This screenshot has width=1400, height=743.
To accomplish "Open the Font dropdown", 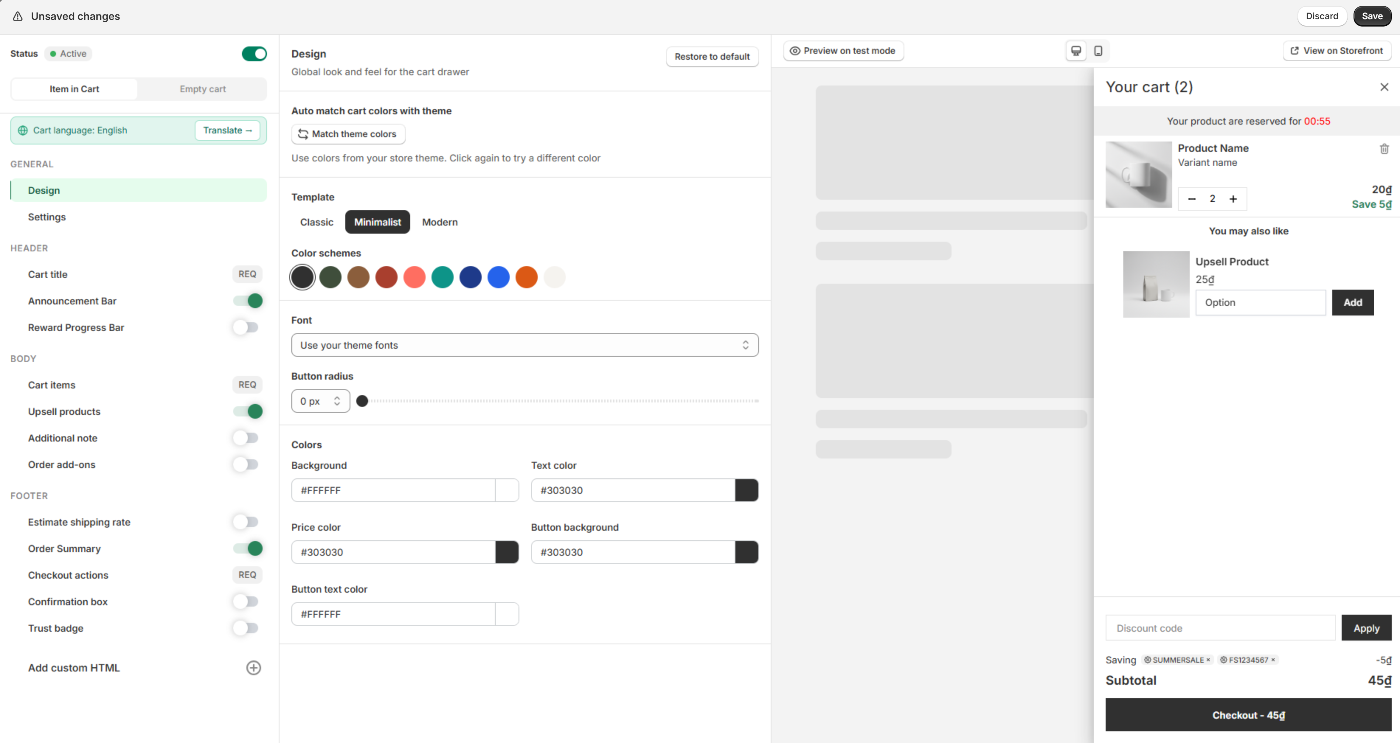I will click(x=525, y=345).
